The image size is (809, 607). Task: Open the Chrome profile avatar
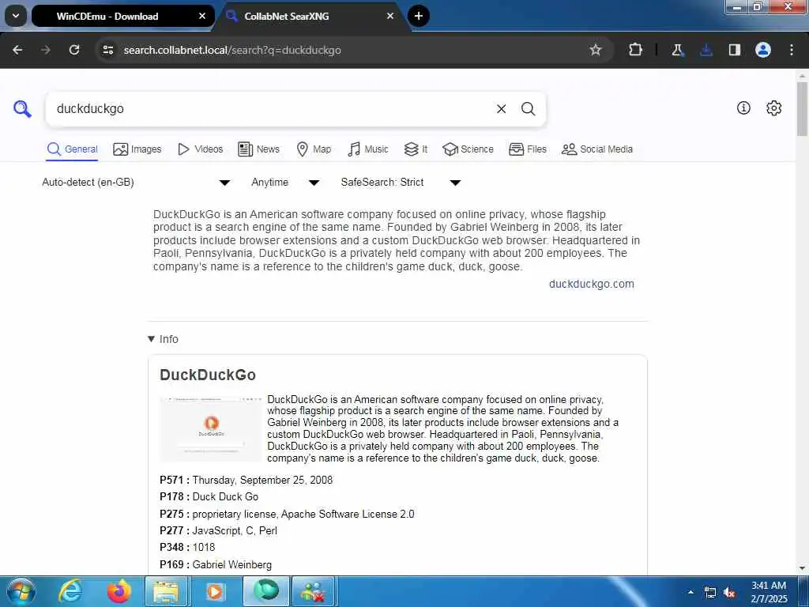coord(763,50)
